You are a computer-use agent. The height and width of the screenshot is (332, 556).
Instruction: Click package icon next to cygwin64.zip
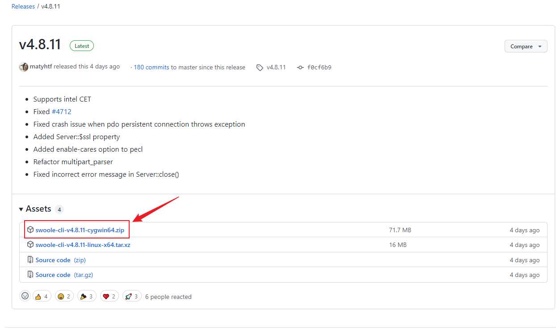pyautogui.click(x=30, y=230)
